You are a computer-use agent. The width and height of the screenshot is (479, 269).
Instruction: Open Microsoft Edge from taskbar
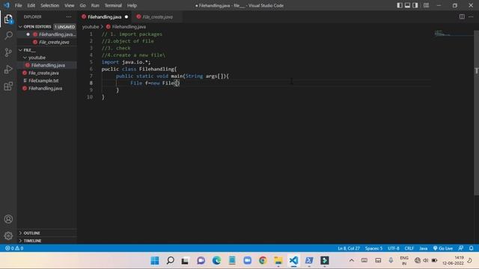coord(216,261)
